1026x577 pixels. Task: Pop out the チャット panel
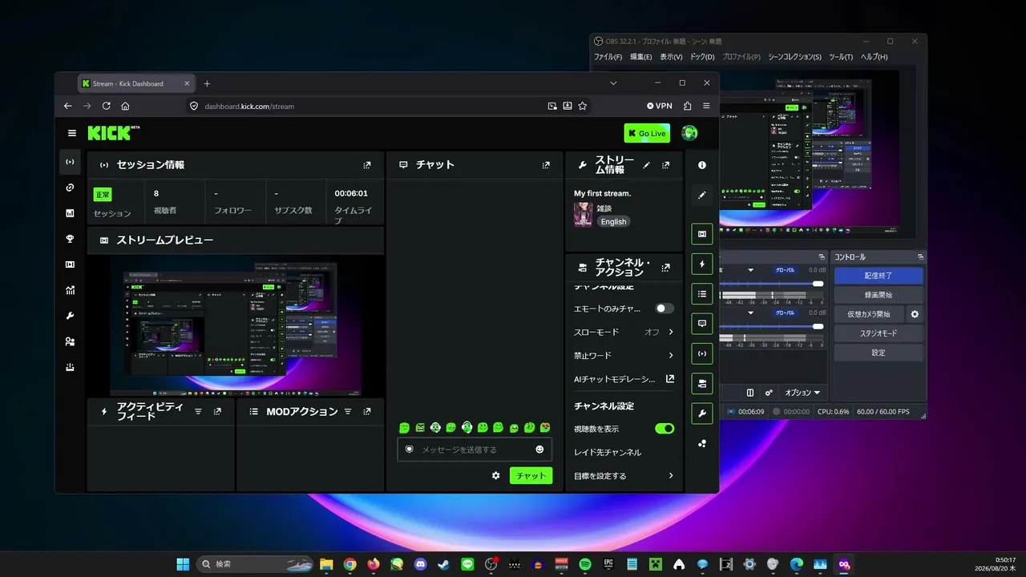546,165
